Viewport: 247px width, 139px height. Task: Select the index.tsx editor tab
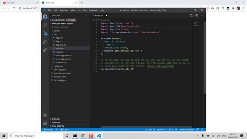(x=99, y=15)
